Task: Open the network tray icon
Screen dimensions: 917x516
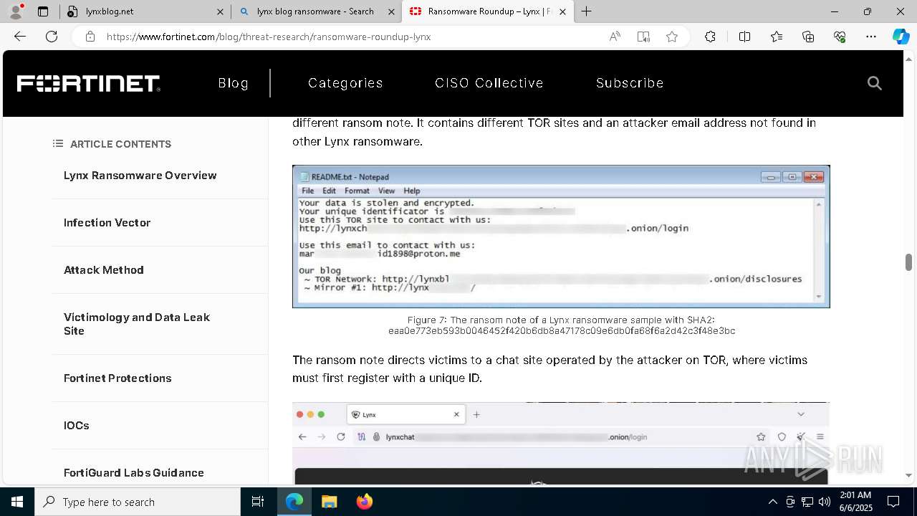Action: pos(807,502)
